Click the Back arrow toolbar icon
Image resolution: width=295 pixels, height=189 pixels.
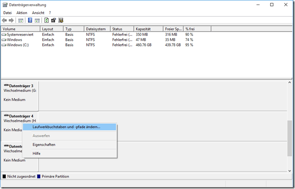pos(5,20)
